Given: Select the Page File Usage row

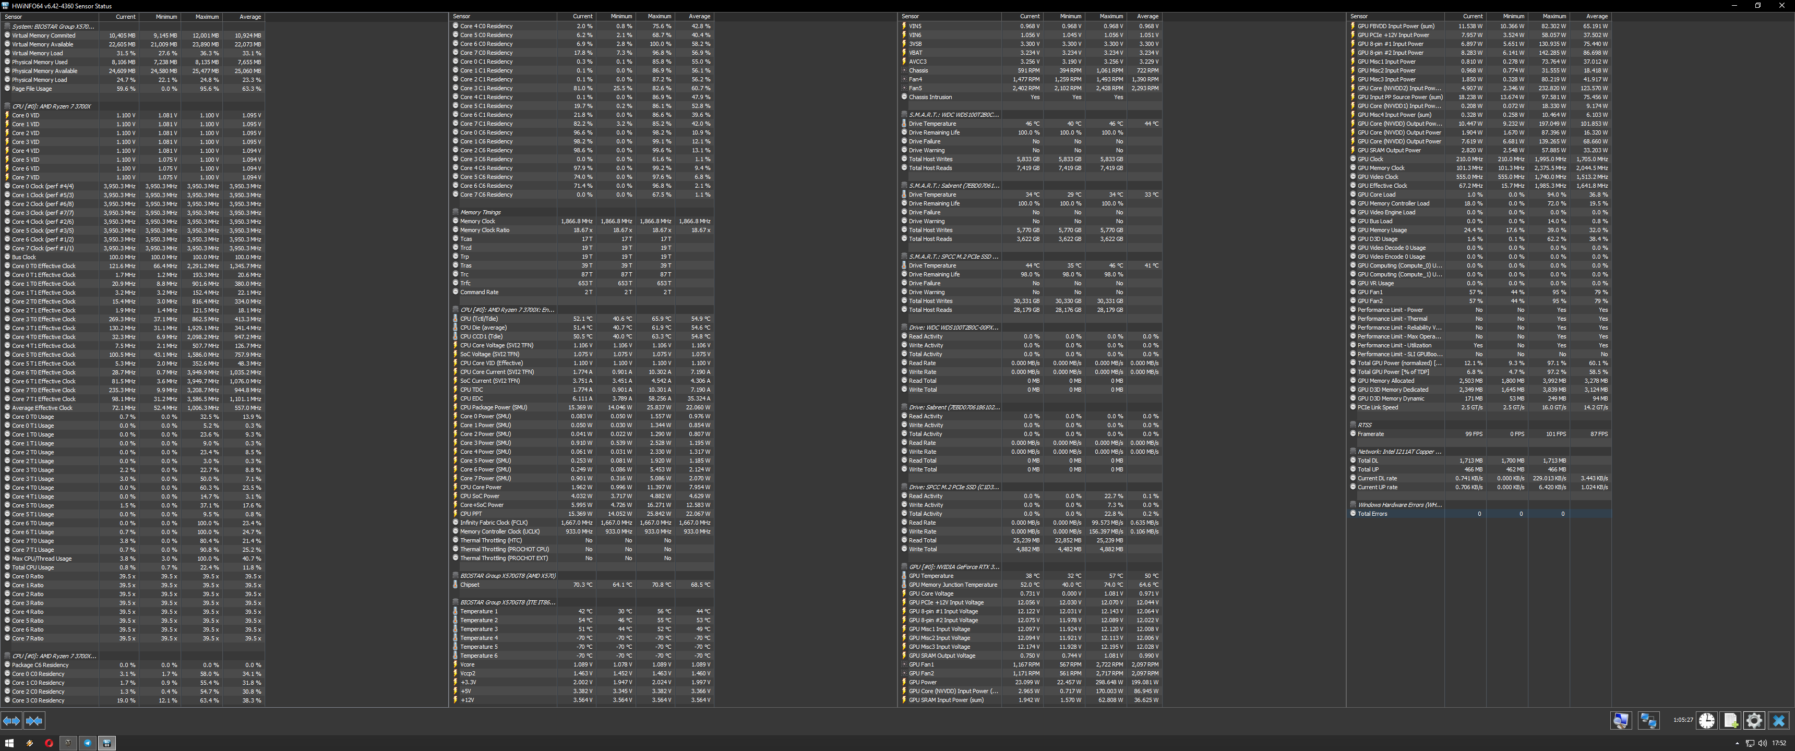Looking at the screenshot, I should 133,89.
